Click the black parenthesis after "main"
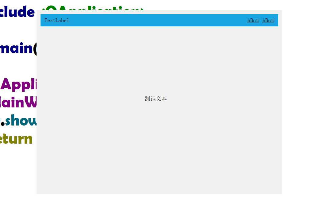This screenshot has width=320, height=201. pyautogui.click(x=35, y=49)
